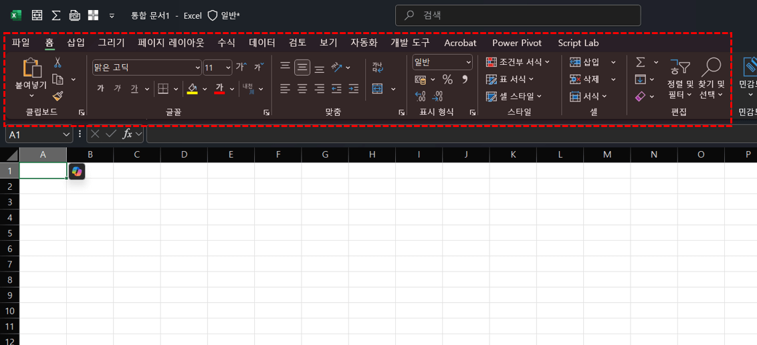The height and width of the screenshot is (345, 757).
Task: Open the 클립보드 dialog launcher
Action: pos(82,112)
